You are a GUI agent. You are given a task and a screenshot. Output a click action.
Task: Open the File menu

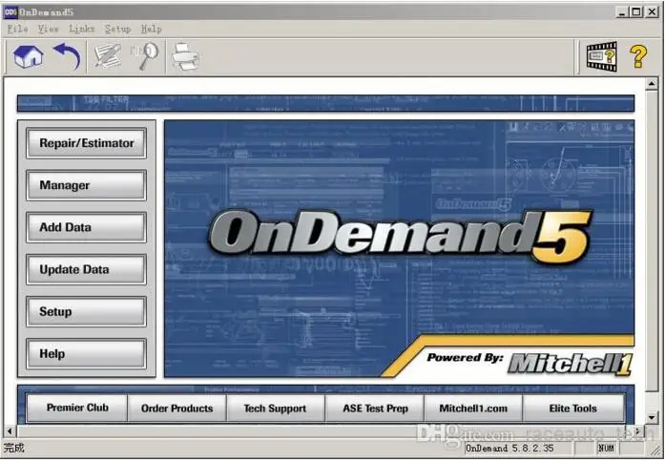coord(17,29)
